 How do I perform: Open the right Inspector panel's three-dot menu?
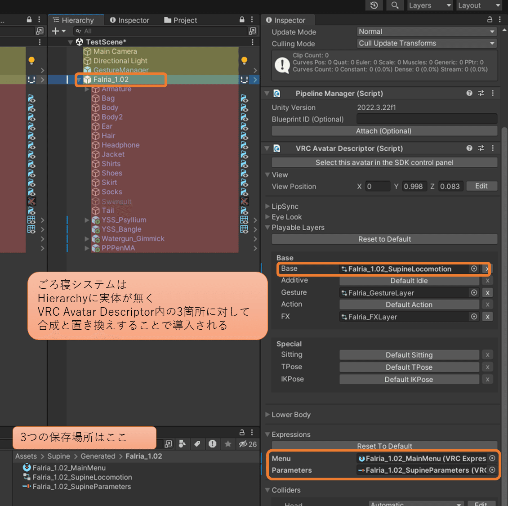pos(500,19)
